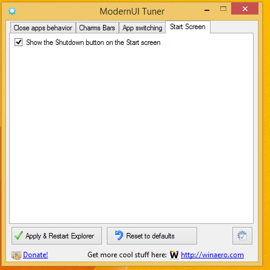The width and height of the screenshot is (270, 270).
Task: Click the ModernUI Tuner title text
Action: [x=132, y=12]
